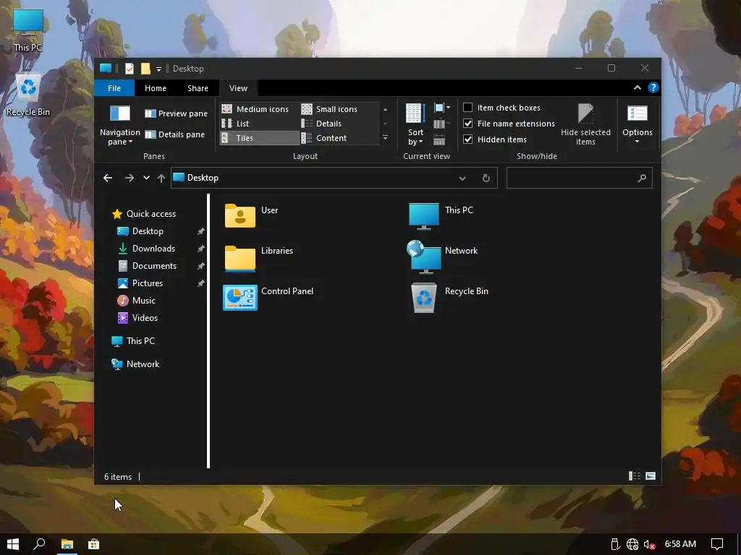Viewport: 741px width, 555px height.
Task: Select the Libraries folder tile
Action: tap(258, 258)
